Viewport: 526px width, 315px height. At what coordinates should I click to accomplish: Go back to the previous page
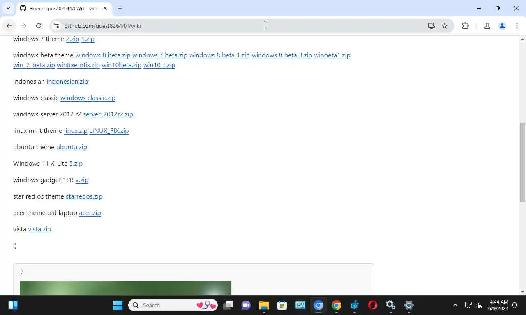[9, 26]
